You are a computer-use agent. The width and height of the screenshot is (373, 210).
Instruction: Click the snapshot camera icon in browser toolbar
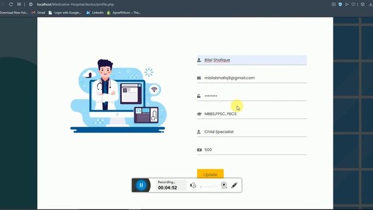click(333, 4)
